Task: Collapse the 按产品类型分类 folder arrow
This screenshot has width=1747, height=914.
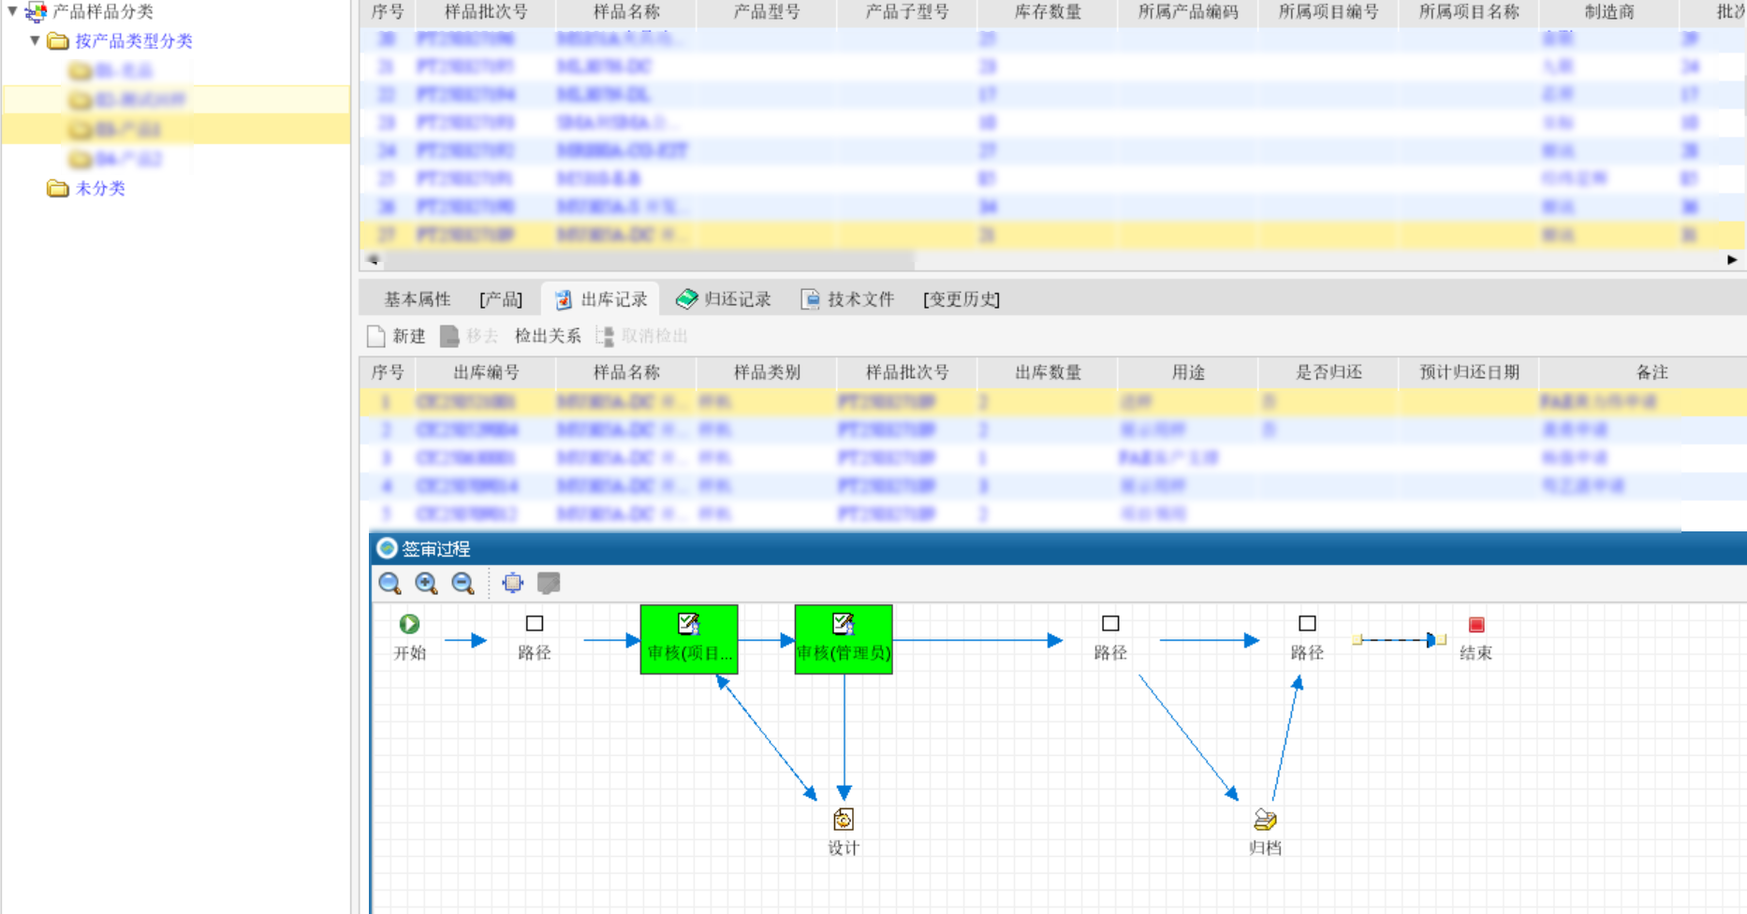Action: [35, 40]
